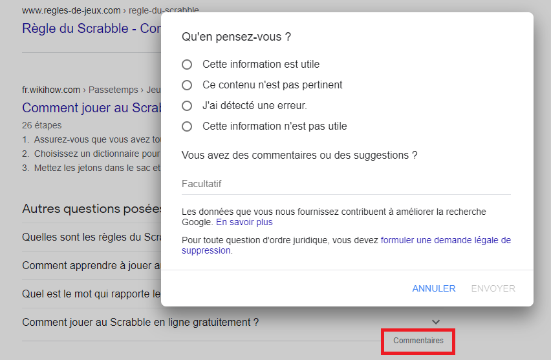This screenshot has width=551, height=360.
Task: Pick 'Cette information n'est pas utile' option
Action: pyautogui.click(x=187, y=126)
